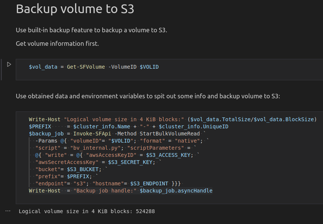Click the $S3_ENDPOINT variable
The height and width of the screenshot is (224, 323).
pyautogui.click(x=149, y=183)
